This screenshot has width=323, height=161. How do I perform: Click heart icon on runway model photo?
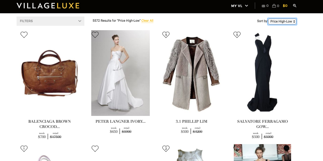[x=237, y=149]
